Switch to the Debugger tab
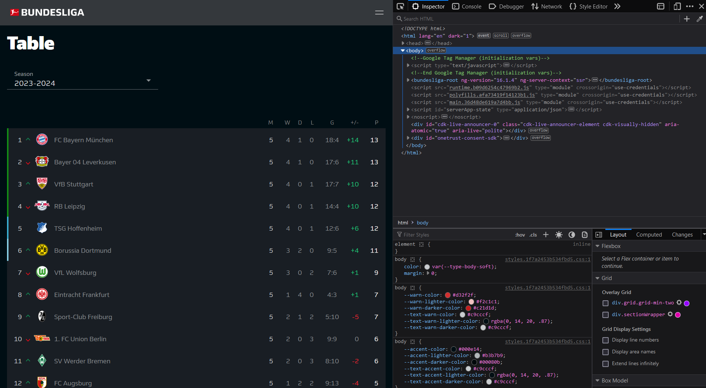Screen dimensions: 706x388 click(x=506, y=6)
